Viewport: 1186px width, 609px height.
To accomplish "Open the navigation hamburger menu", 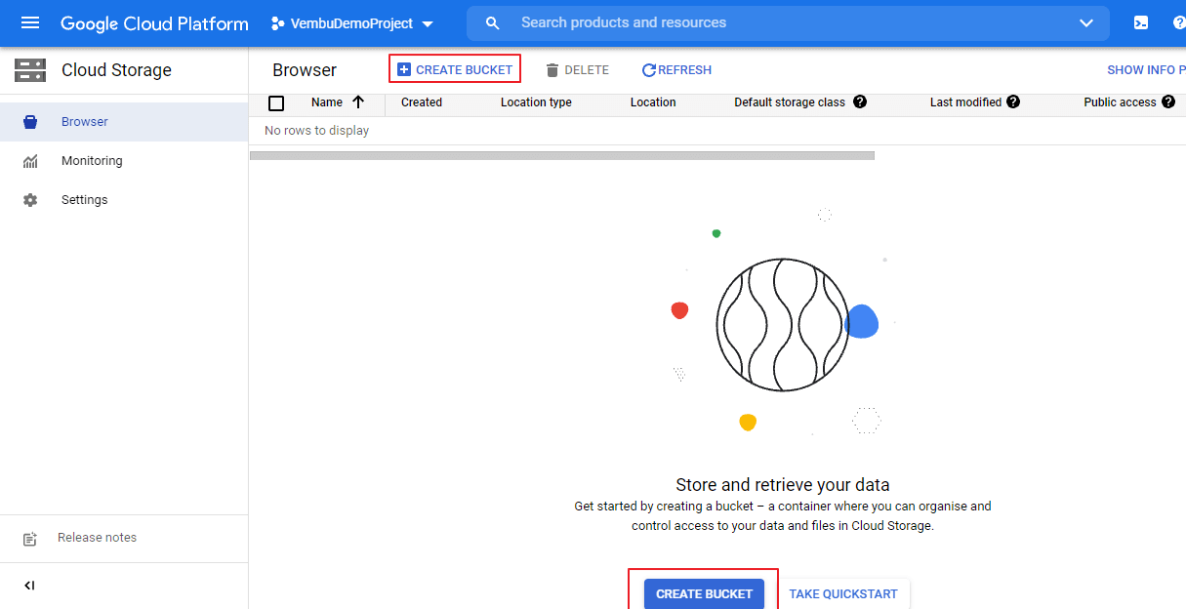I will point(30,22).
